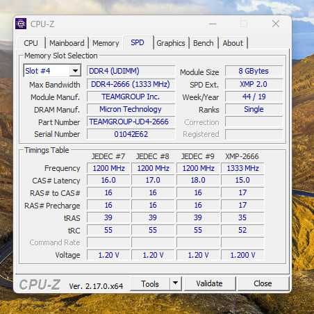The image size is (314, 314).
Task: Close the CPU-Z window with X
Action: [276, 24]
